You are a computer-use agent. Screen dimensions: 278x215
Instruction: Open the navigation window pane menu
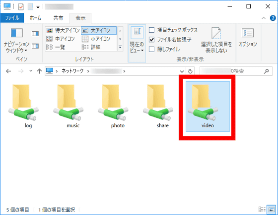point(17,40)
